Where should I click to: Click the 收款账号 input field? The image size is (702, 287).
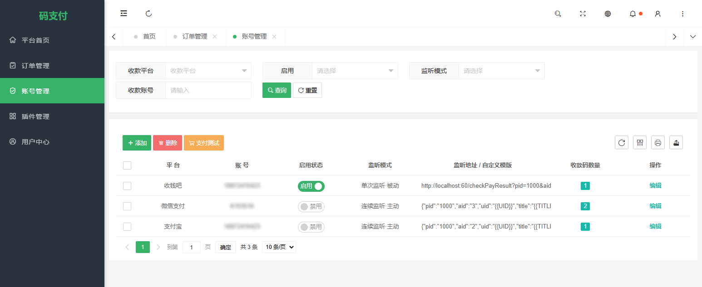(208, 90)
